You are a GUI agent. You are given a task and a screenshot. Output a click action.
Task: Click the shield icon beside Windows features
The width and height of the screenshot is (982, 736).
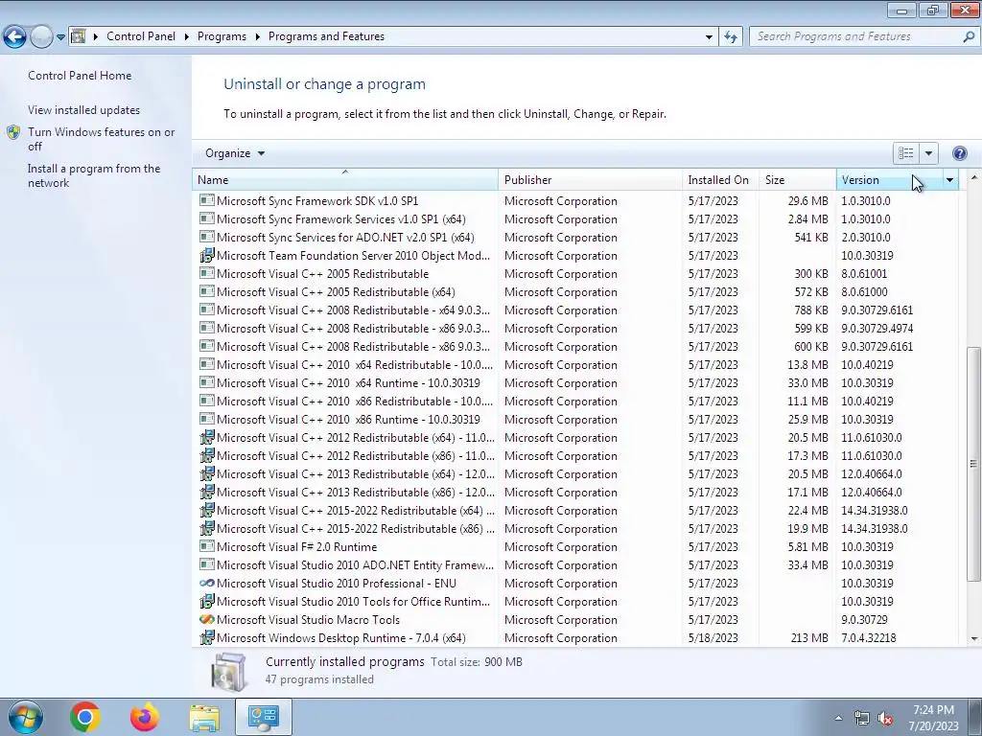coord(13,132)
